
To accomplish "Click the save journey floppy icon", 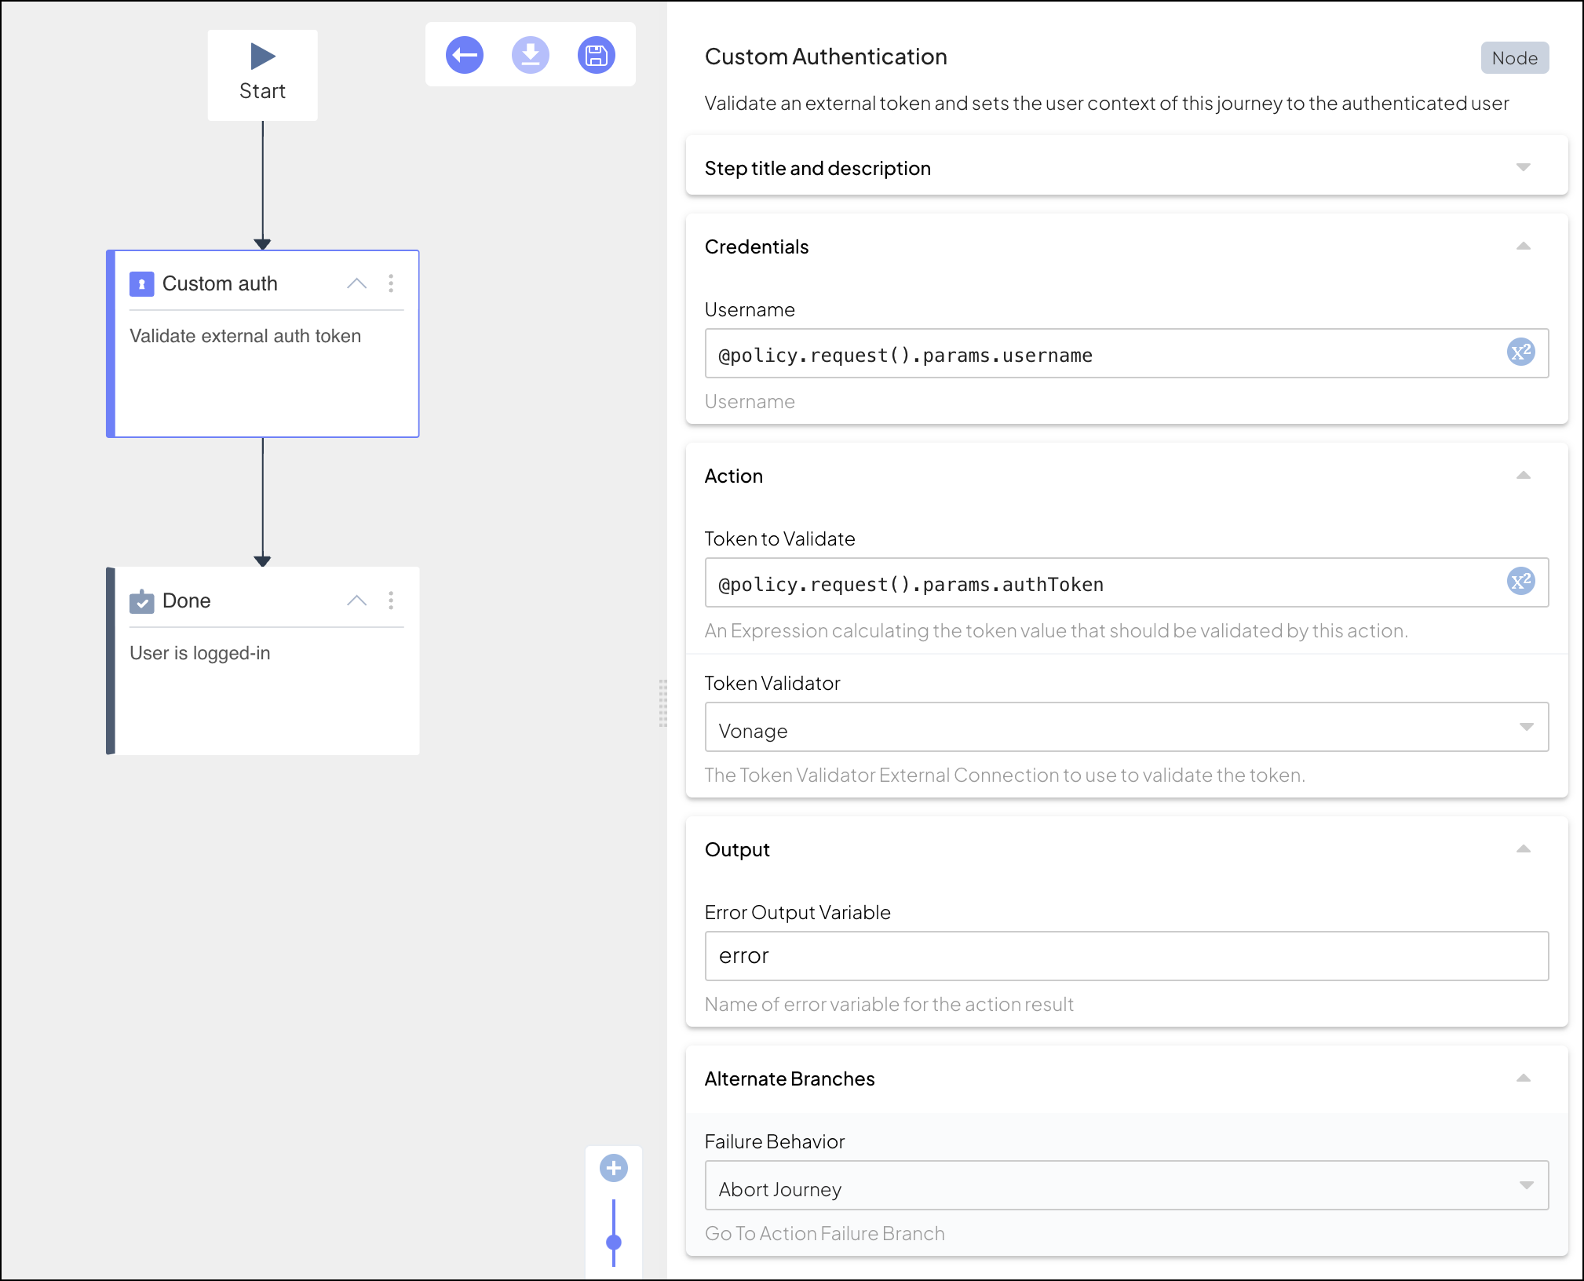I will 597,55.
